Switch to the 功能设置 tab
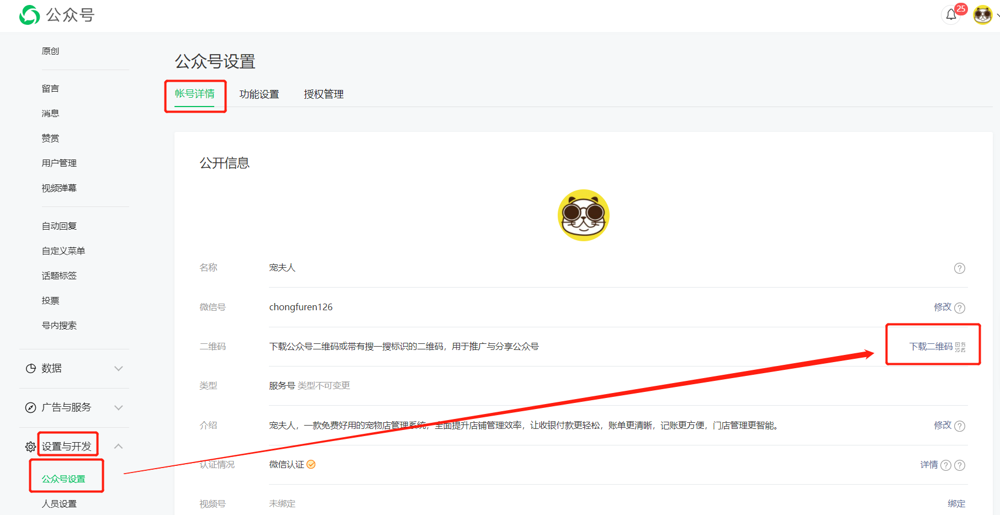The width and height of the screenshot is (1000, 515). (x=259, y=94)
